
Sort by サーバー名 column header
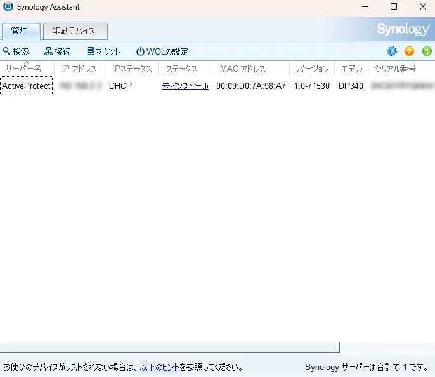(27, 69)
